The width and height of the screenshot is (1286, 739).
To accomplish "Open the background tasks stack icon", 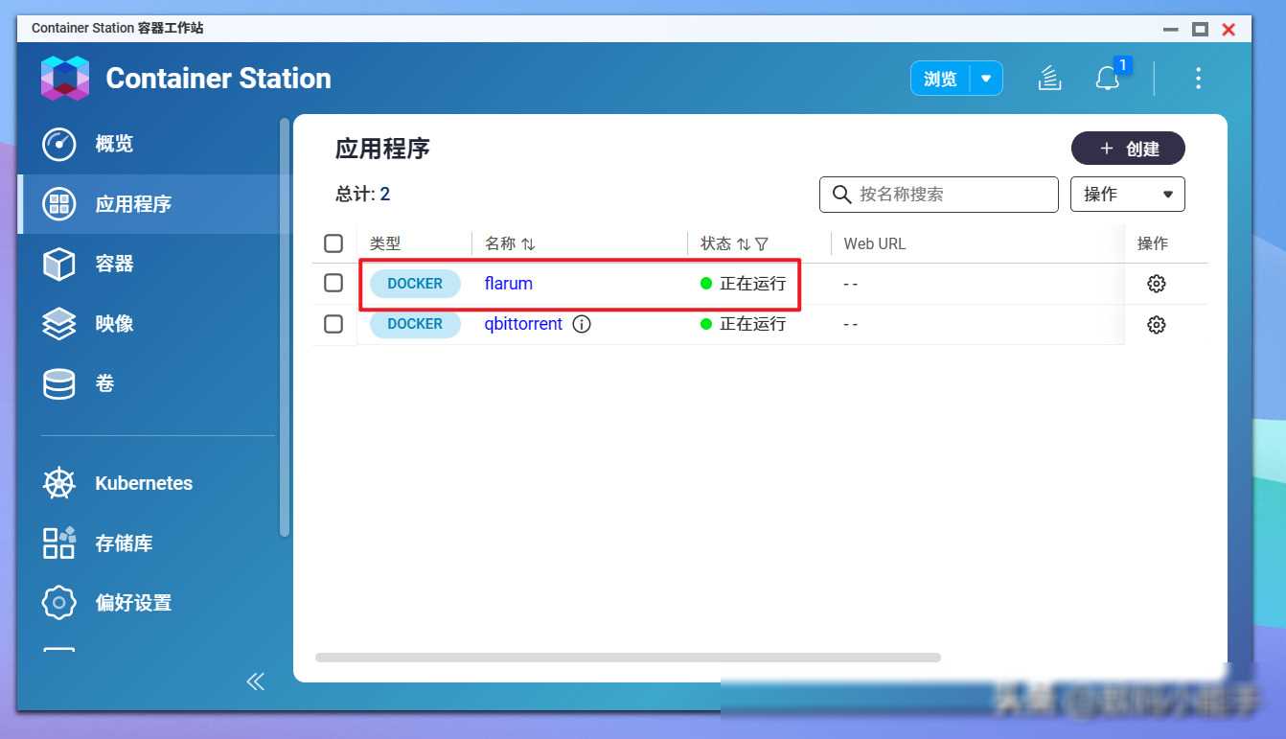I will (1050, 79).
